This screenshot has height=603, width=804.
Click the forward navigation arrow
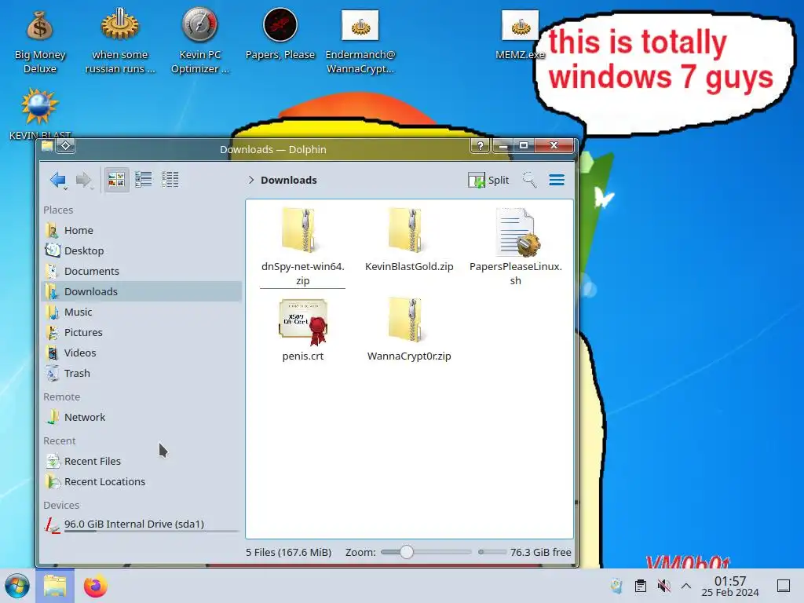(x=83, y=180)
